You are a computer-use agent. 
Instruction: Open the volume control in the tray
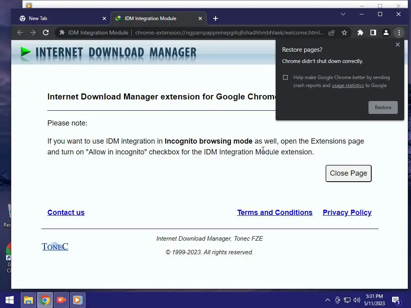pos(357,300)
